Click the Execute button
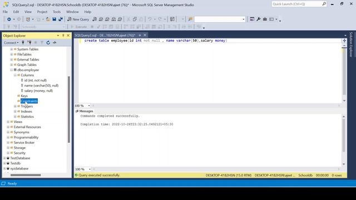The height and width of the screenshot is (200, 356). [x=79, y=27]
